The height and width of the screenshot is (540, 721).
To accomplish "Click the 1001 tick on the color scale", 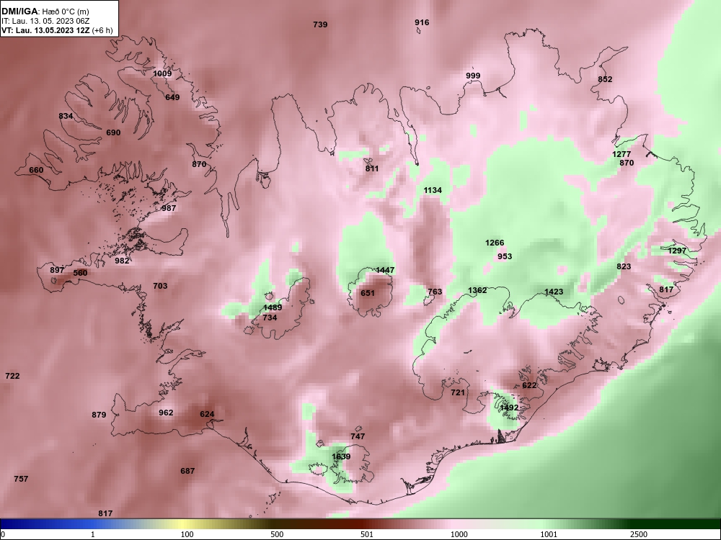I will point(549,534).
